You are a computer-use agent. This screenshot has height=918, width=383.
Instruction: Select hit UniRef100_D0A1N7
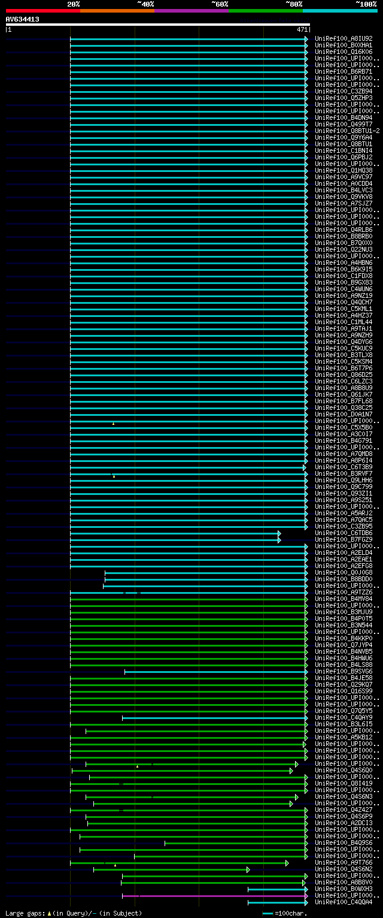(x=344, y=414)
